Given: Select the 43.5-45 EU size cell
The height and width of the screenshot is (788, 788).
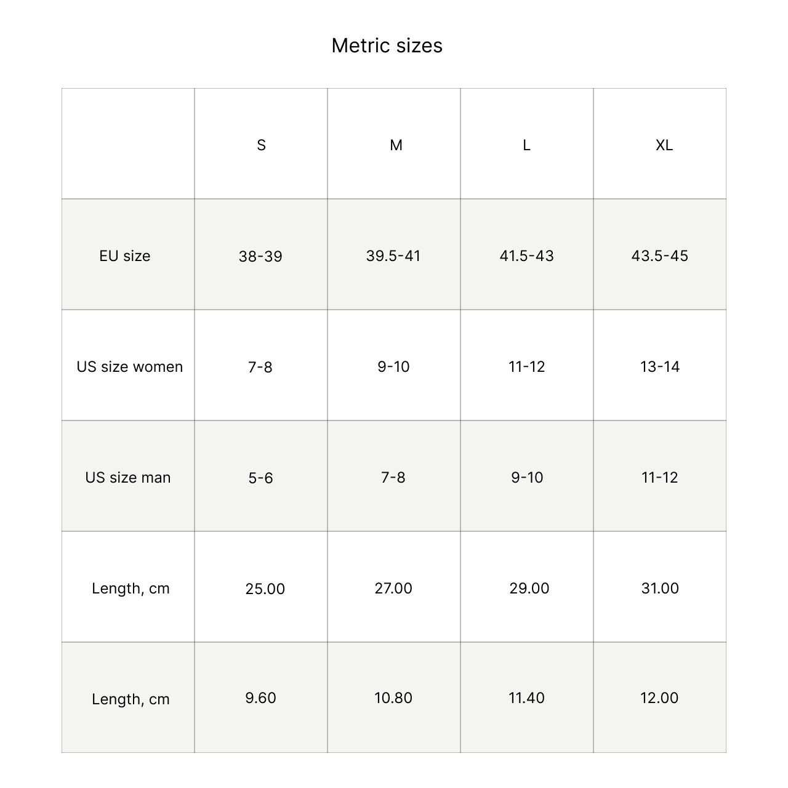Looking at the screenshot, I should [x=659, y=256].
